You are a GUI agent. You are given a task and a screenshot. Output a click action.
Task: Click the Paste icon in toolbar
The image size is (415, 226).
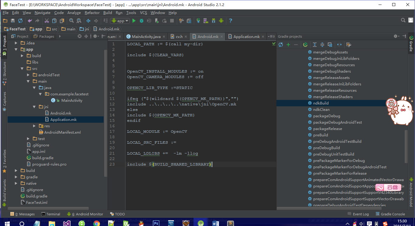click(x=62, y=21)
